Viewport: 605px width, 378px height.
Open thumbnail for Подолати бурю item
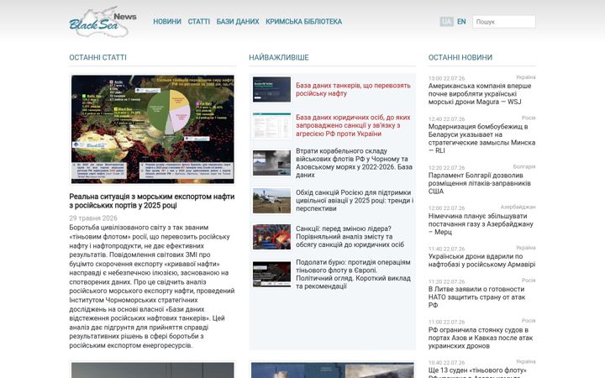271,274
